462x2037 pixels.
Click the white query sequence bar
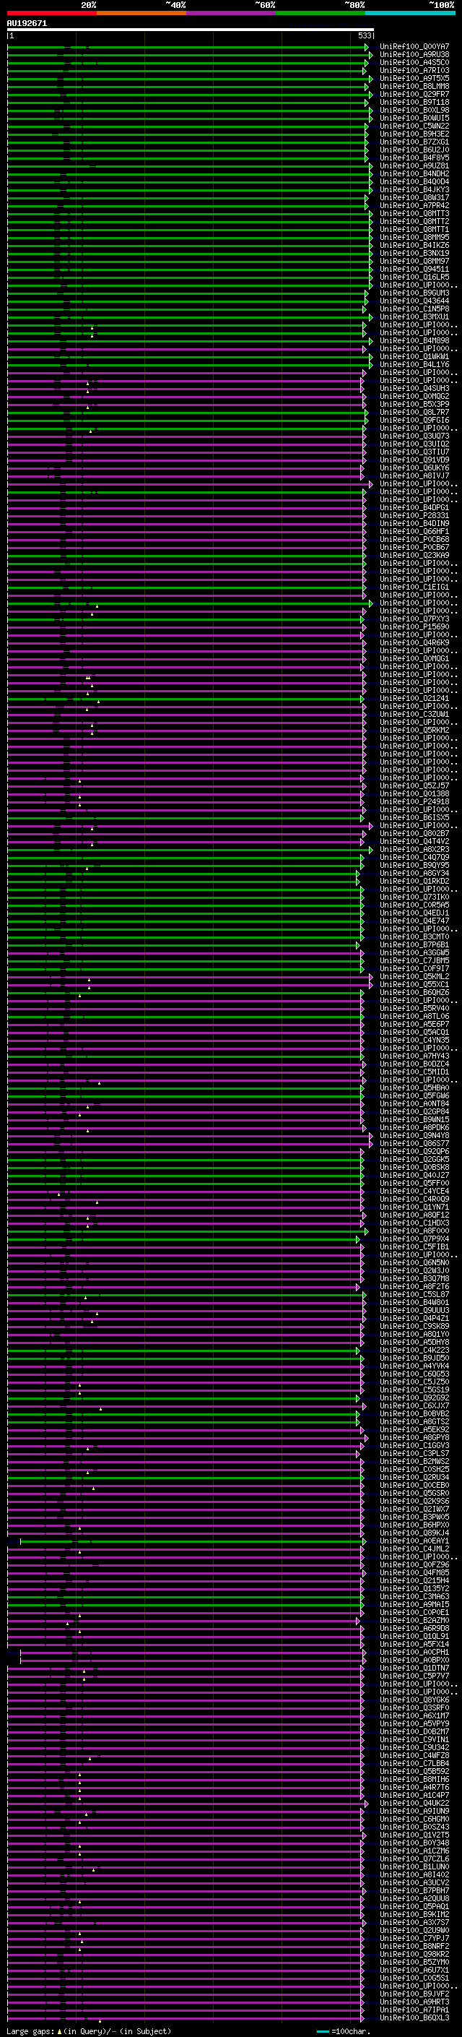pyautogui.click(x=191, y=29)
